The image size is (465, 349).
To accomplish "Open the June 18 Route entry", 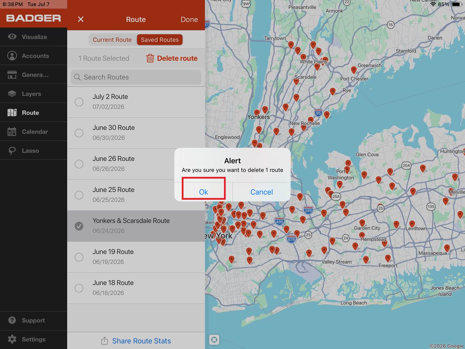I will tap(136, 288).
